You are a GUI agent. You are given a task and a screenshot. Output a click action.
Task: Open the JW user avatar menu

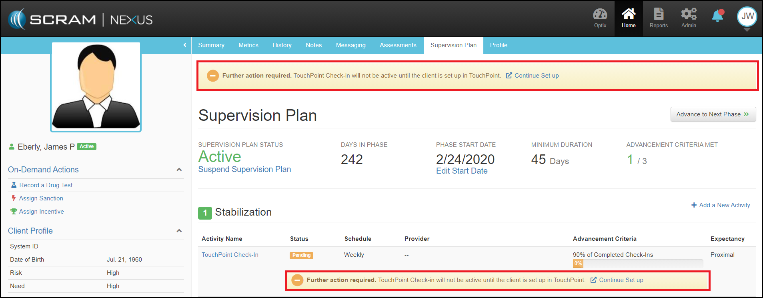click(747, 17)
